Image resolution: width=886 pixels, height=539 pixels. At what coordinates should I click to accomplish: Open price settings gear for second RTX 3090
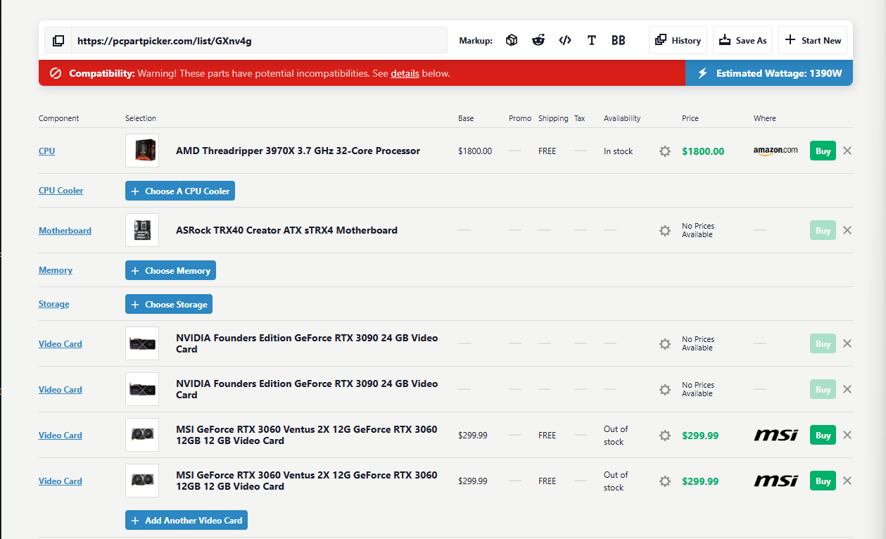click(665, 390)
